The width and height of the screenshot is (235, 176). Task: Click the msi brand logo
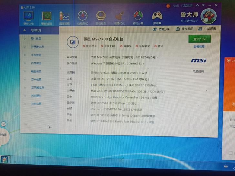[x=199, y=61]
